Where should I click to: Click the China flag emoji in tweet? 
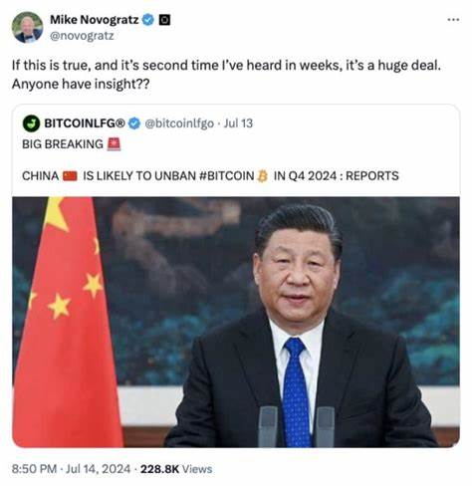pyautogui.click(x=70, y=175)
